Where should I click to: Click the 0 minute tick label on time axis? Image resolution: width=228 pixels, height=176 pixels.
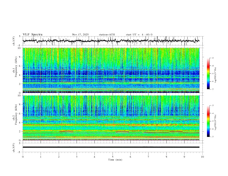tap(23, 157)
